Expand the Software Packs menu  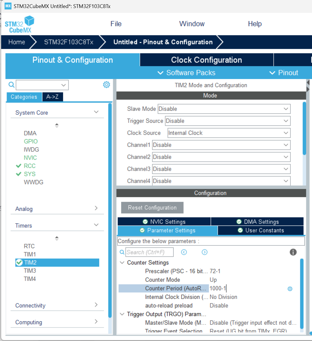click(x=186, y=73)
